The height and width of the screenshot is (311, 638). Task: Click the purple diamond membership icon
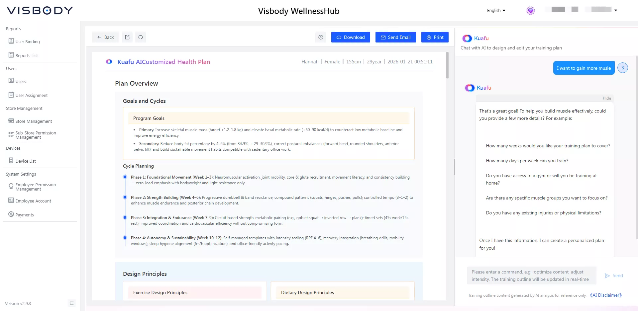pyautogui.click(x=531, y=11)
